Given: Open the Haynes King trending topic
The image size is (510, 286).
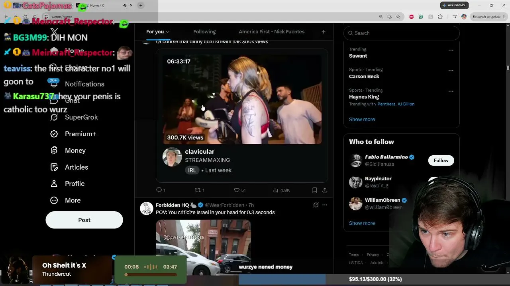Looking at the screenshot, I should pos(364,97).
